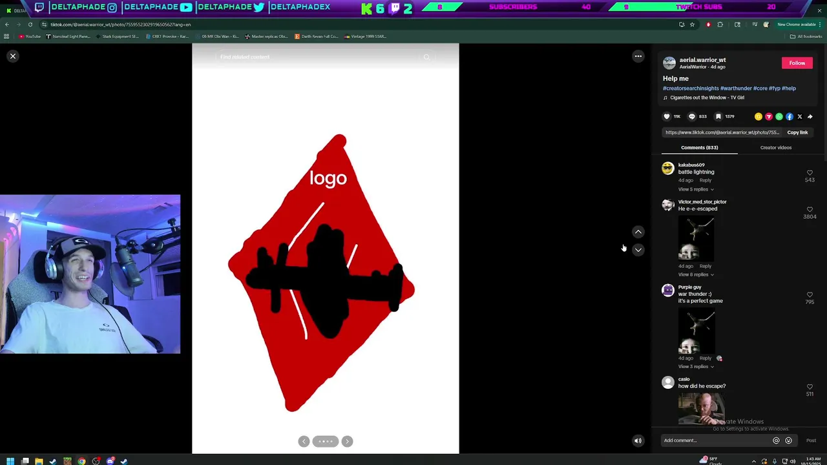
Task: Like kakabus609's battle lightning comment
Action: click(x=810, y=173)
